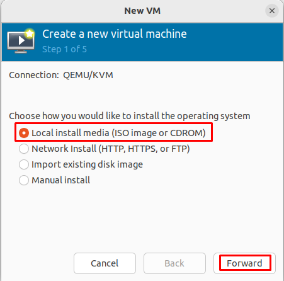Click the Create a new virtual machine heading
Image resolution: width=284 pixels, height=281 pixels.
(115, 34)
